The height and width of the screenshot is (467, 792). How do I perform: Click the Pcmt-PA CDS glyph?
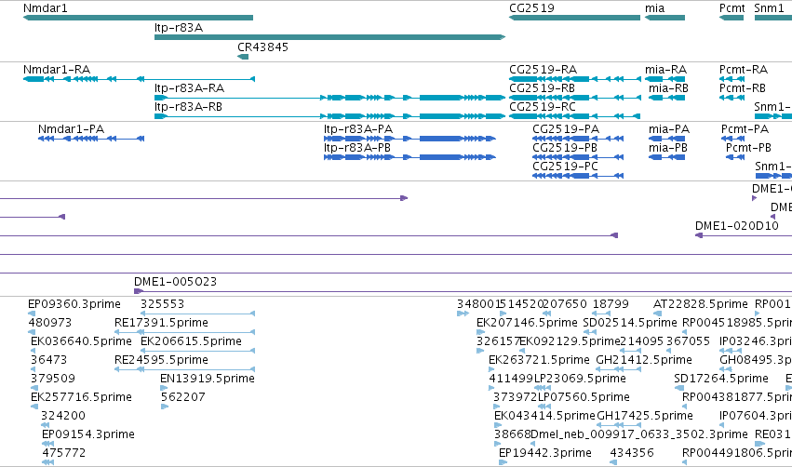pyautogui.click(x=735, y=139)
